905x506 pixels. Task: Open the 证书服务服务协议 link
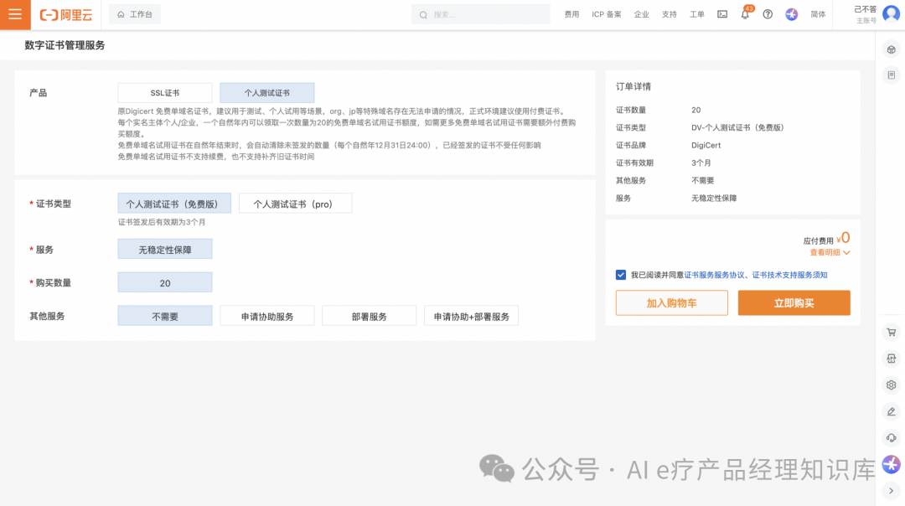pyautogui.click(x=714, y=276)
